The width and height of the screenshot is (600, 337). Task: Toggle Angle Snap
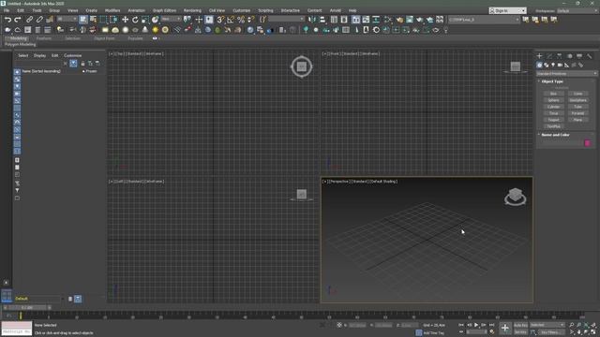(x=231, y=20)
